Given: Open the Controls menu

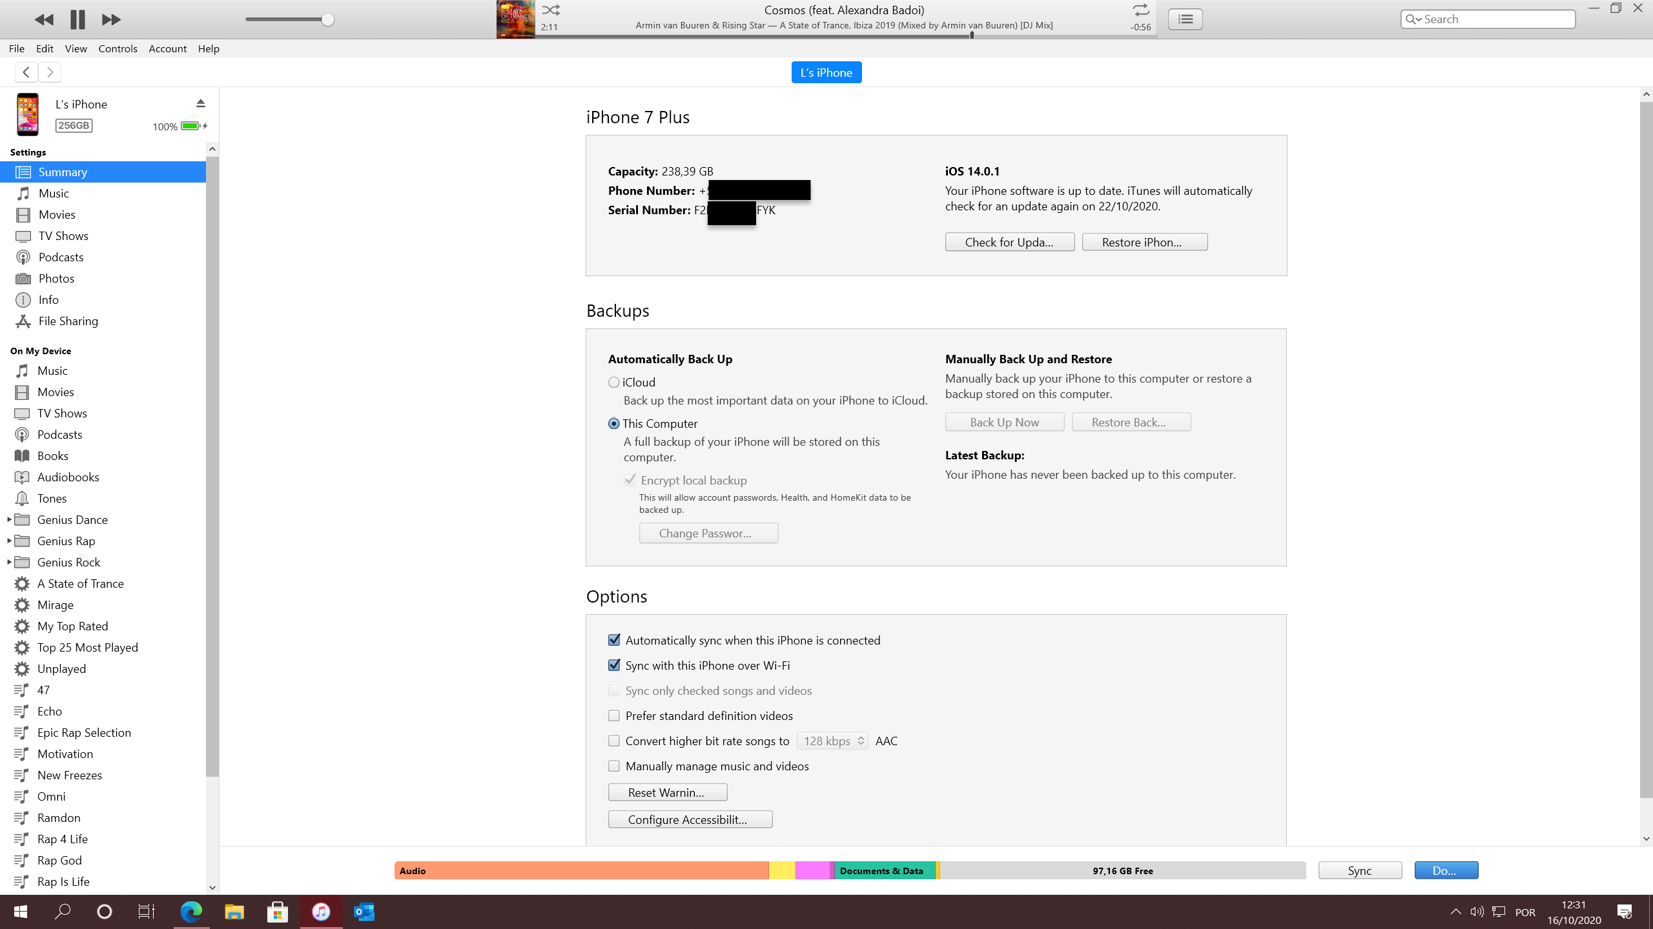Looking at the screenshot, I should coord(118,48).
